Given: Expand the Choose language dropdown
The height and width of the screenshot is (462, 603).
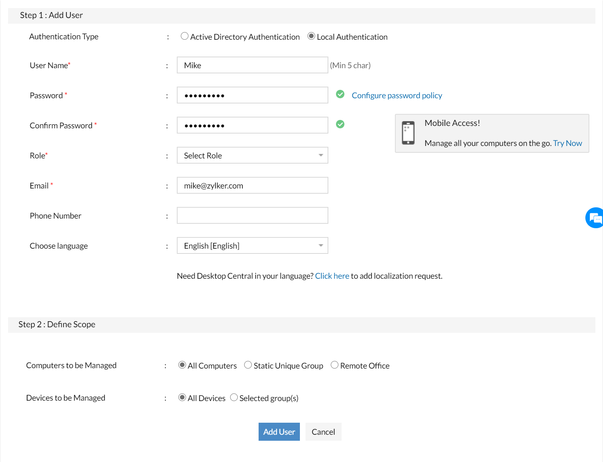Looking at the screenshot, I should click(x=252, y=246).
